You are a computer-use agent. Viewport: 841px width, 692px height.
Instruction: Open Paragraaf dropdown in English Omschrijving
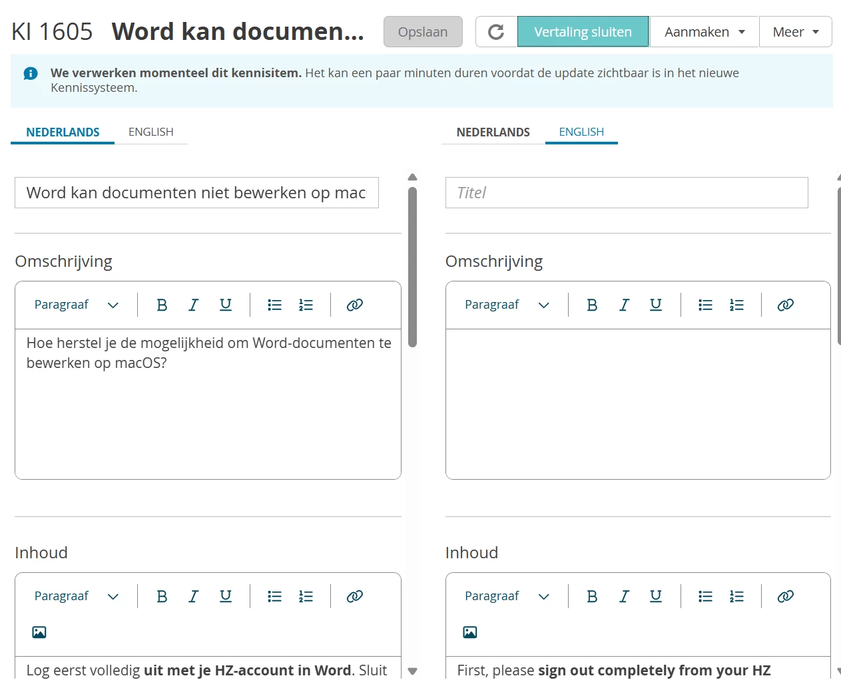[x=507, y=305]
